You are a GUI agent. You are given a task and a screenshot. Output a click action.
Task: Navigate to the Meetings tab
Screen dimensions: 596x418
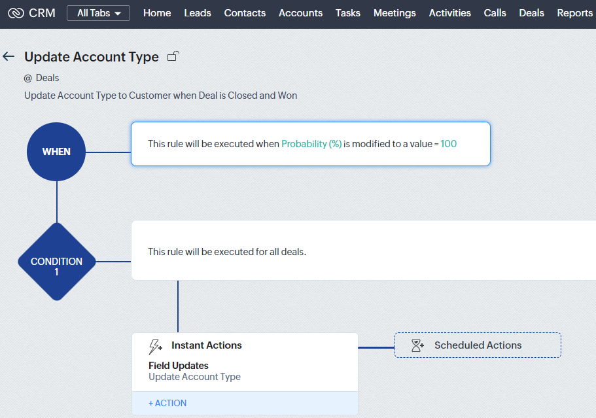tap(394, 13)
